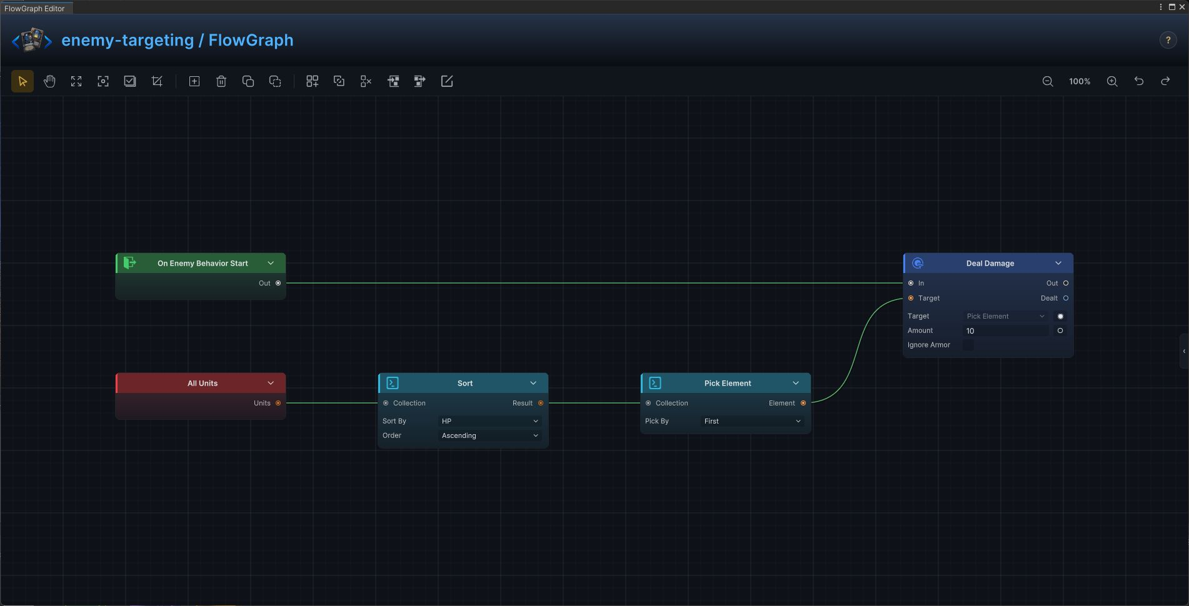This screenshot has width=1189, height=606.
Task: Click the add-group grid plus icon
Action: 312,81
